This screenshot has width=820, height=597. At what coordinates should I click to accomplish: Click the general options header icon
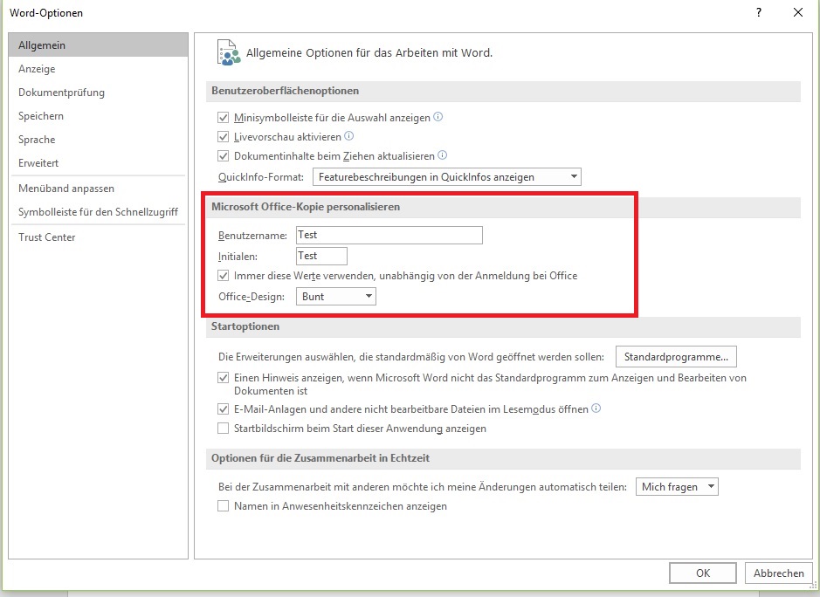[x=229, y=52]
